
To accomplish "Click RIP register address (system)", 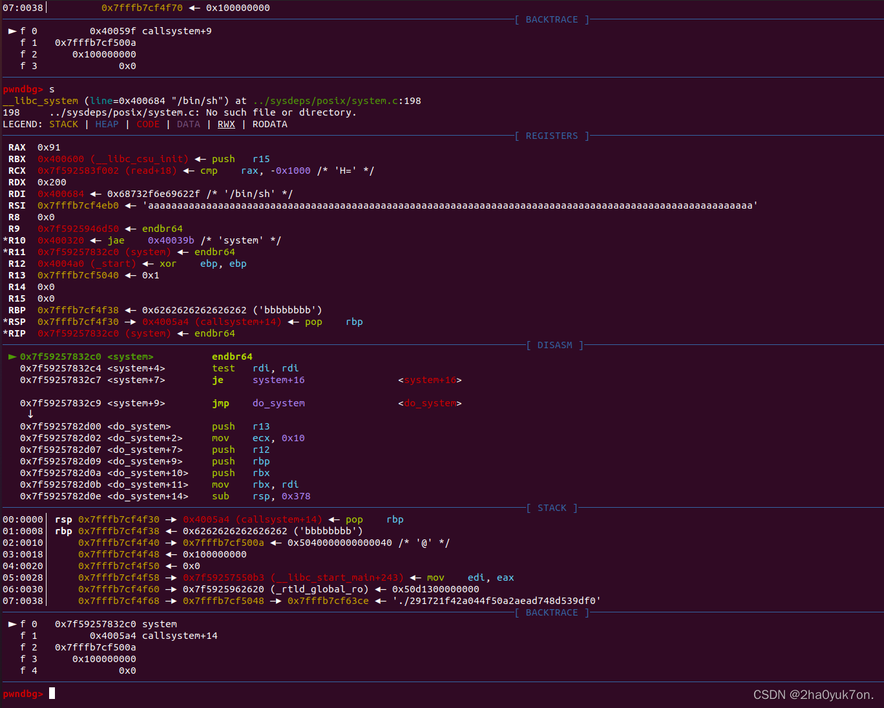I will click(x=104, y=333).
